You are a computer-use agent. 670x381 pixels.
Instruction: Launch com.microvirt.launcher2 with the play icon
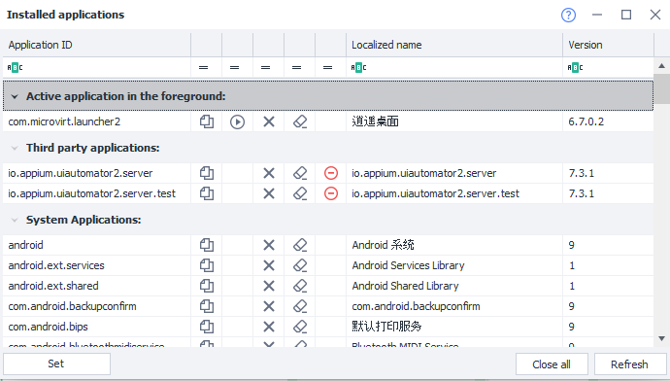pyautogui.click(x=238, y=121)
